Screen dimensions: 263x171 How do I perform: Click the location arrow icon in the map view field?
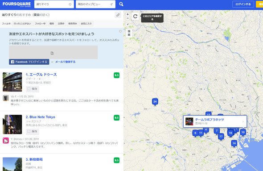[111, 4]
